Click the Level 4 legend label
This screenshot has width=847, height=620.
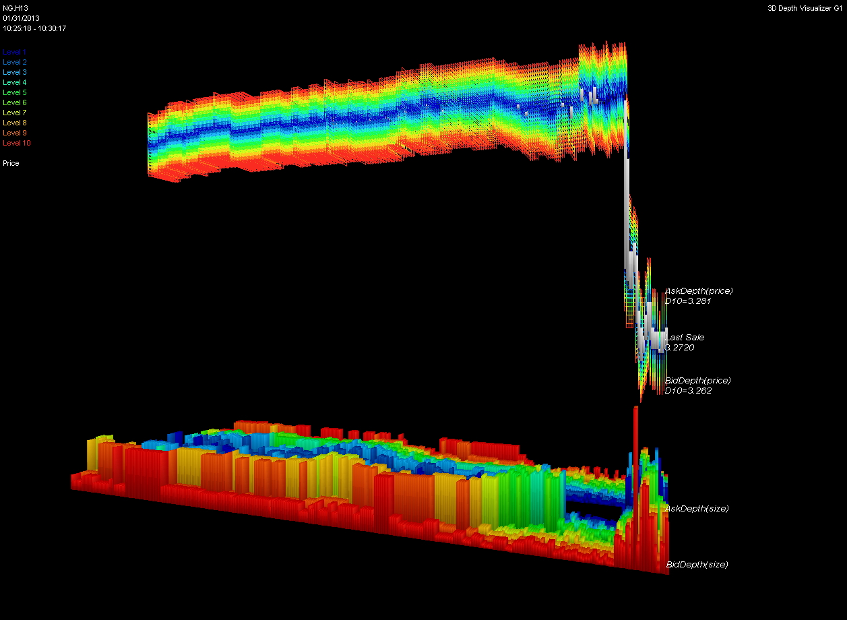14,82
